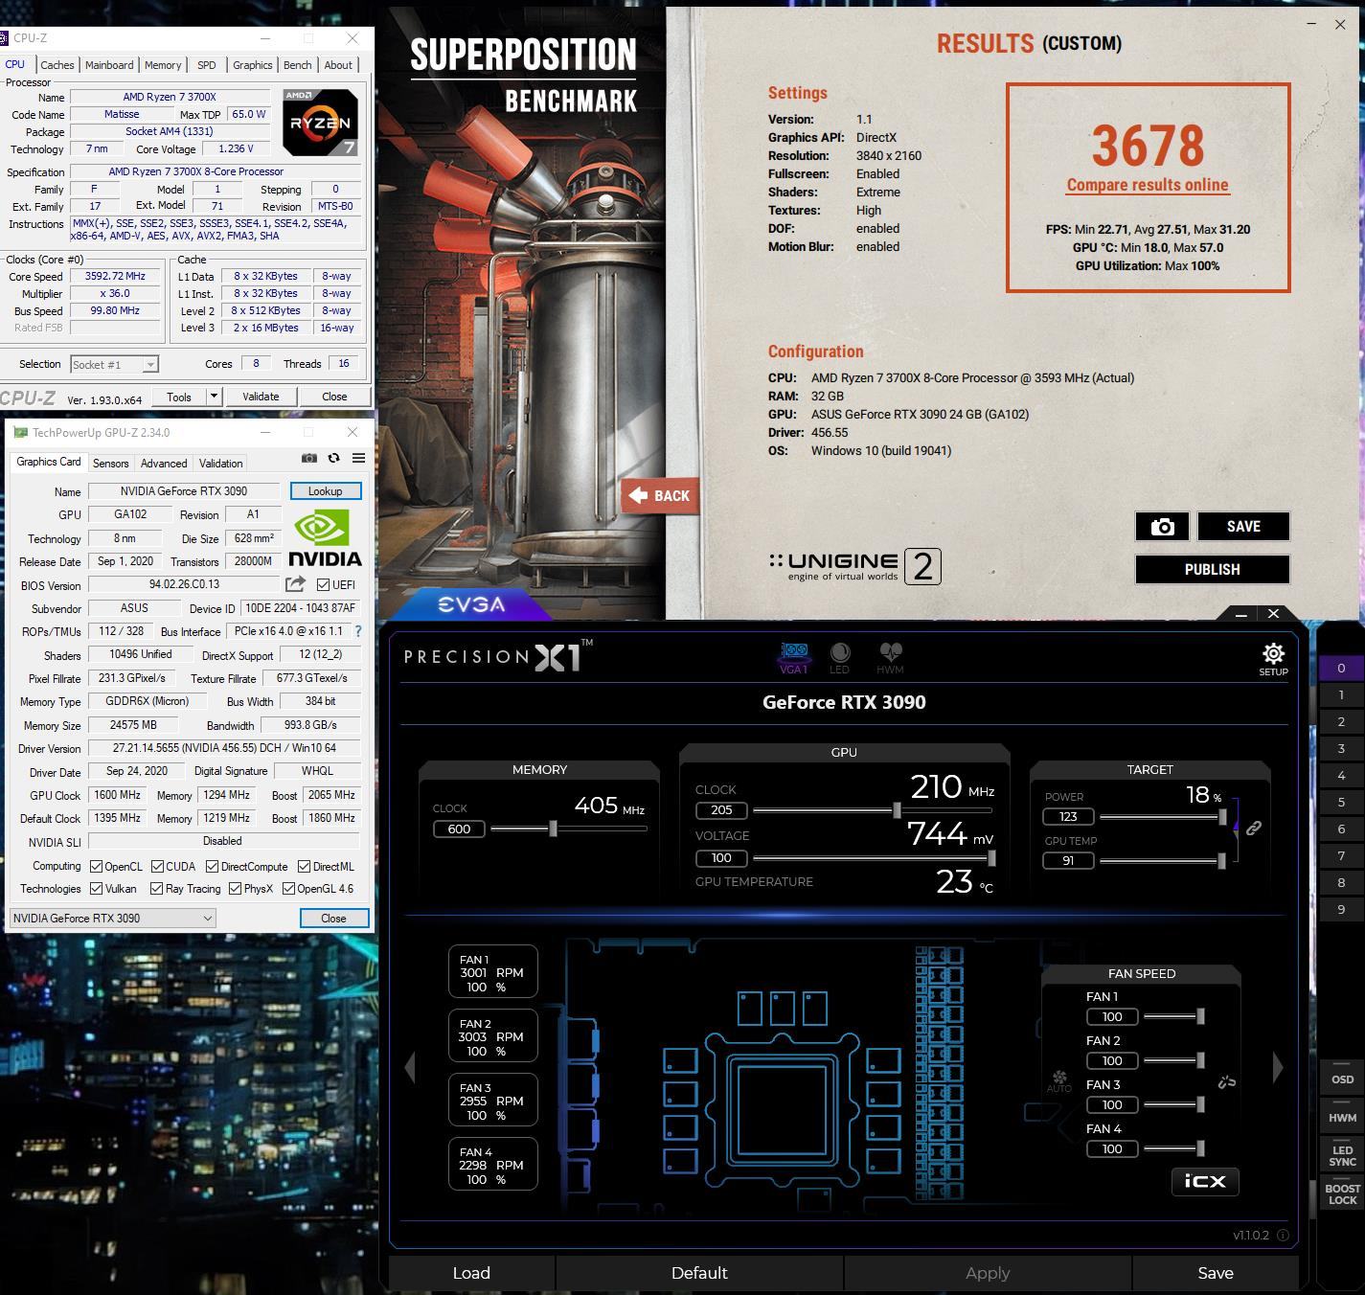1365x1295 pixels.
Task: Toggle Vulkan checkbox in GPU-Z
Action: [x=96, y=889]
